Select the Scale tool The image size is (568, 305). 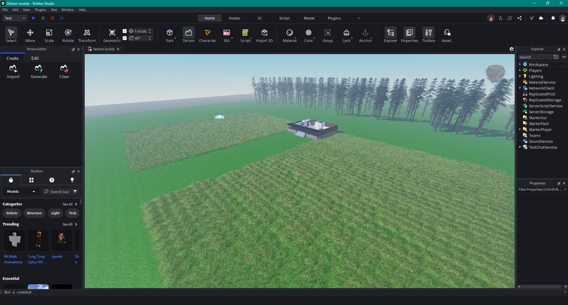tap(49, 35)
